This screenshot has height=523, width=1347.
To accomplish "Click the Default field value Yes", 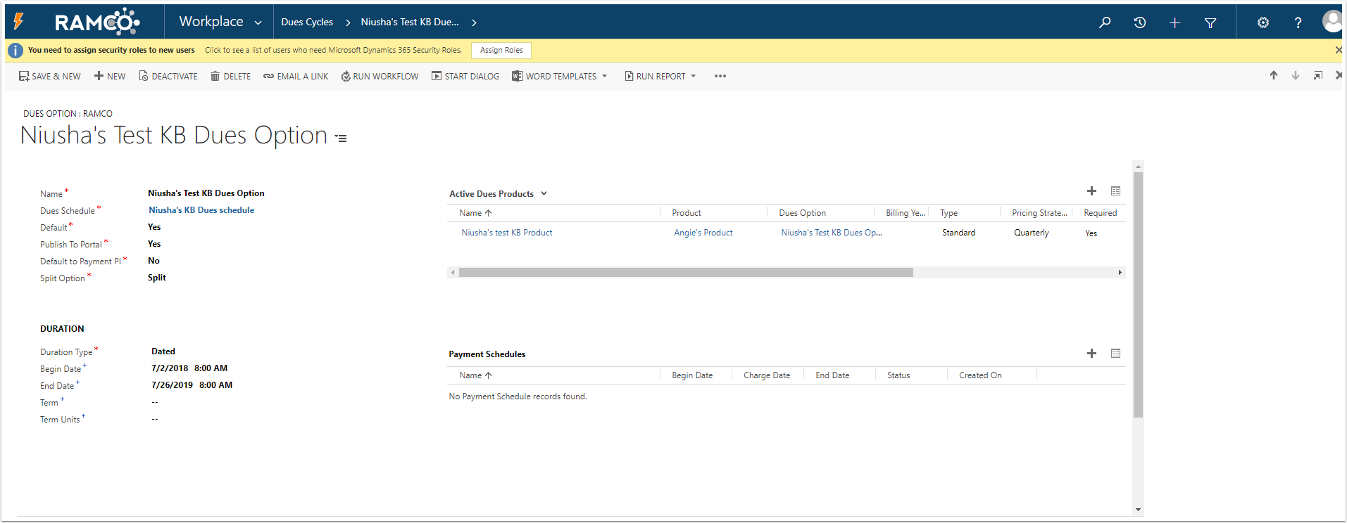I will (x=154, y=227).
